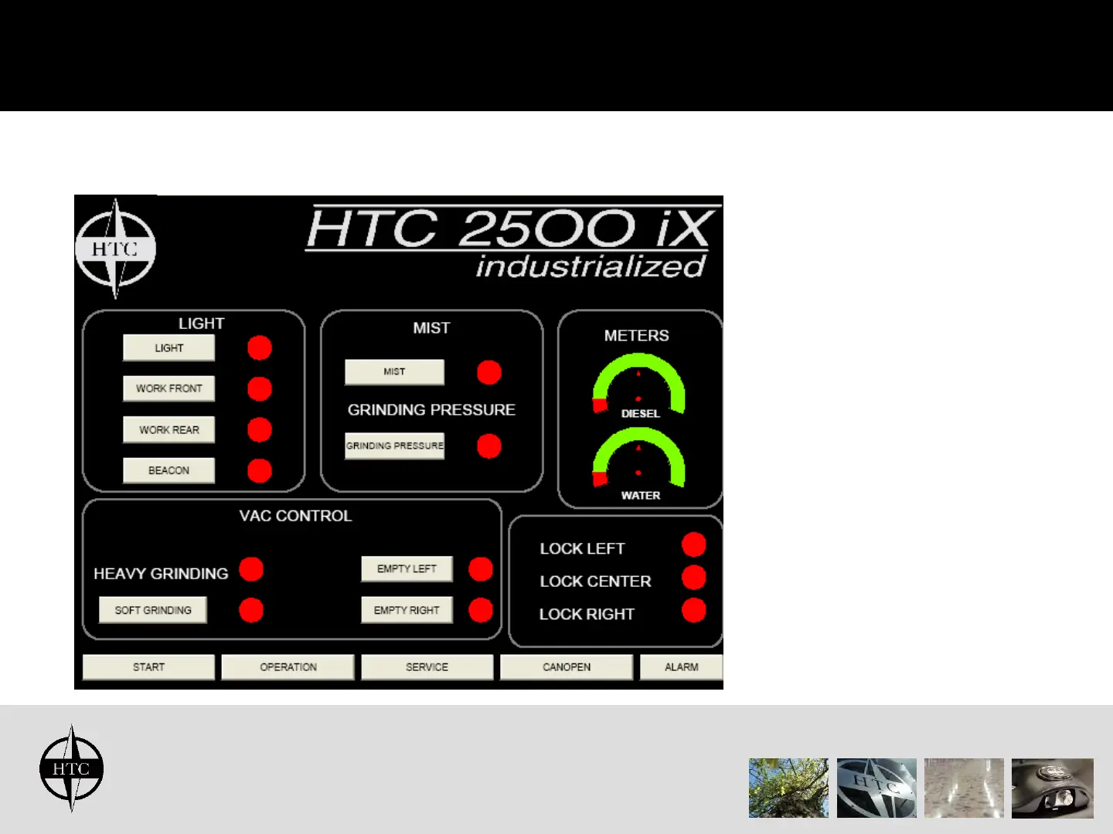Switch to the OPERATION tab
Screen dimensions: 1113x834
288,667
